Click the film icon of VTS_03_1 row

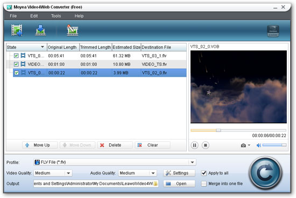[23, 55]
